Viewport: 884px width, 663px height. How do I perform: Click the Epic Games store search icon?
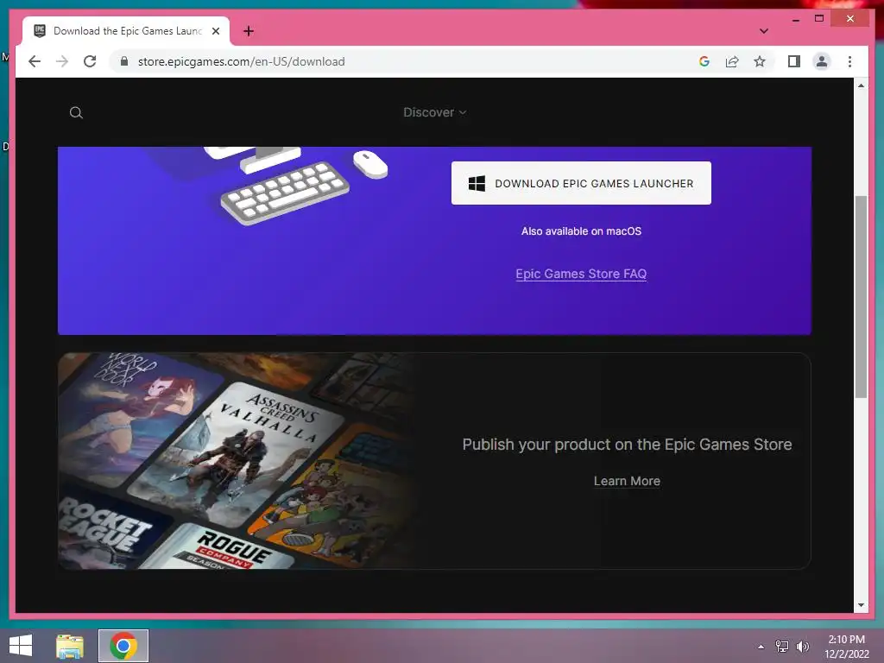[x=76, y=113]
